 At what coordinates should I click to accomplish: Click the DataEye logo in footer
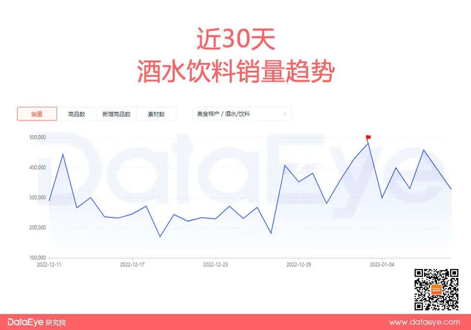(26, 322)
